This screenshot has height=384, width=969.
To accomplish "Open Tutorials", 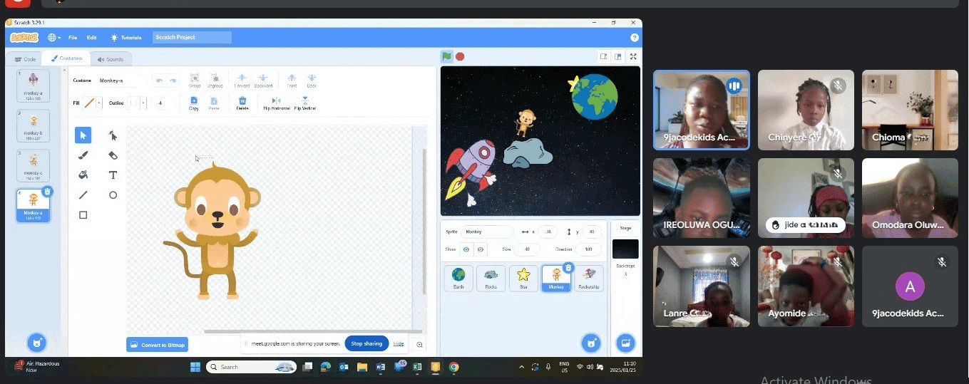I will click(126, 37).
